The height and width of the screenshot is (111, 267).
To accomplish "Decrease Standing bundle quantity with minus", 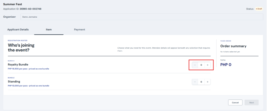I will click(x=195, y=82).
